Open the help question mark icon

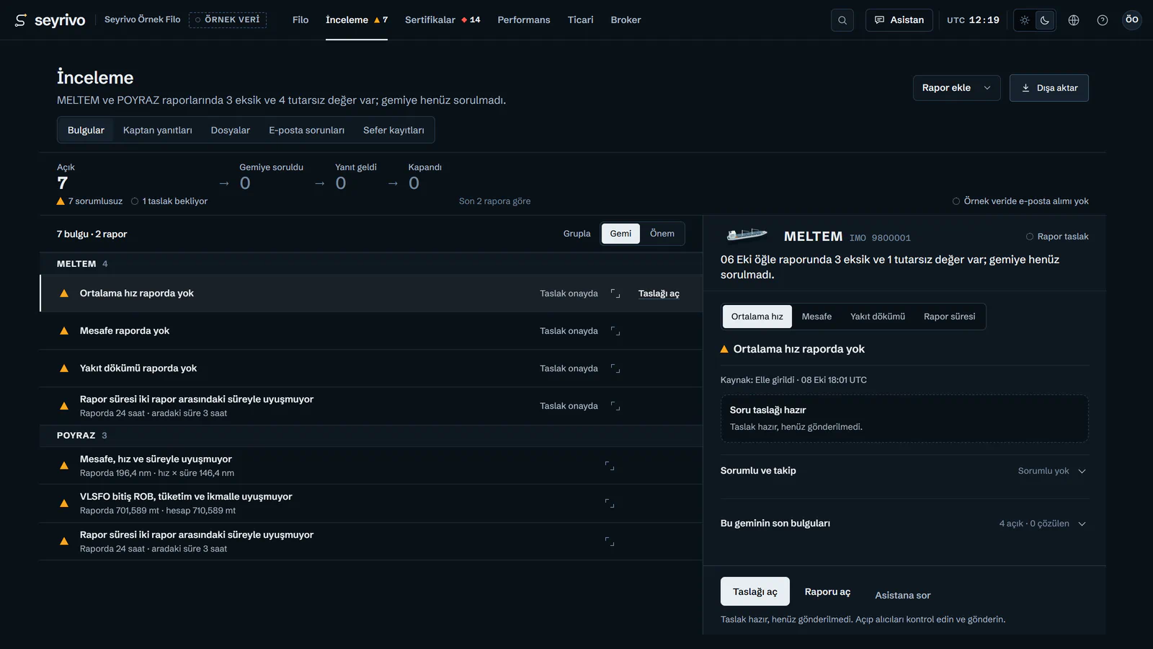1103,20
